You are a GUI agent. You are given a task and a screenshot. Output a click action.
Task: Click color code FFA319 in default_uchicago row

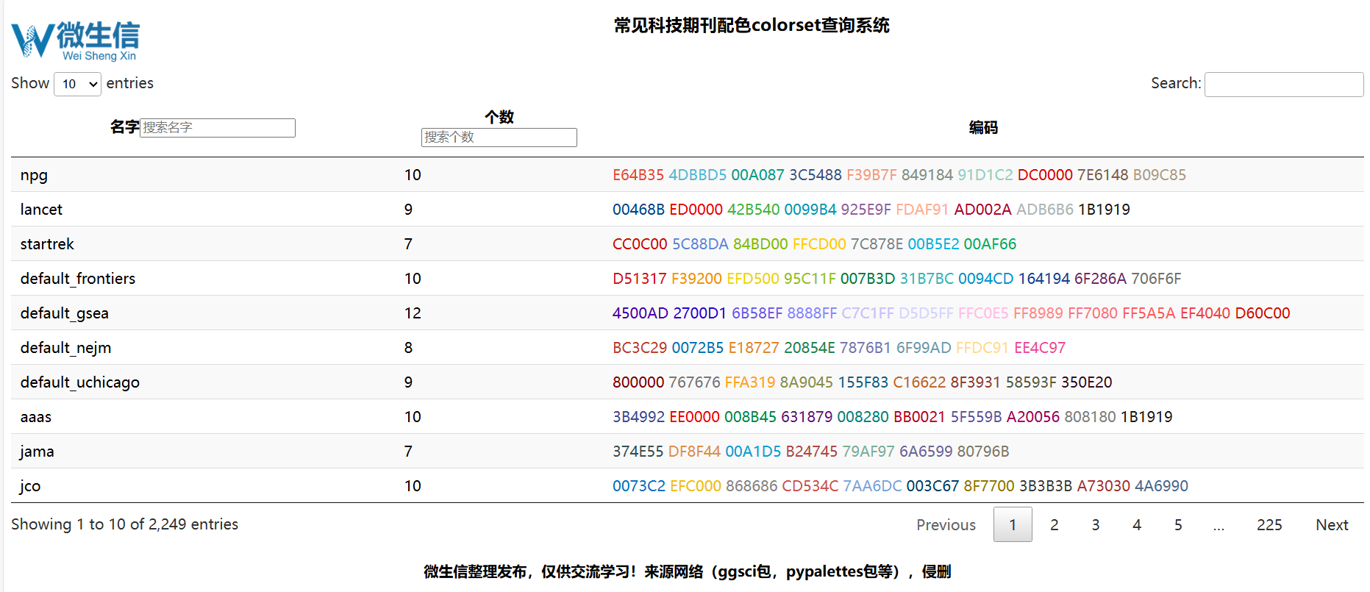[x=750, y=382]
